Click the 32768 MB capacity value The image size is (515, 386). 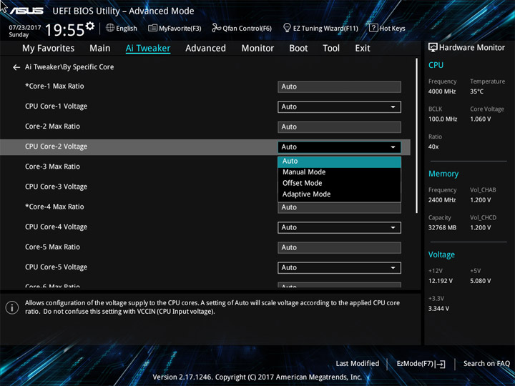click(442, 228)
